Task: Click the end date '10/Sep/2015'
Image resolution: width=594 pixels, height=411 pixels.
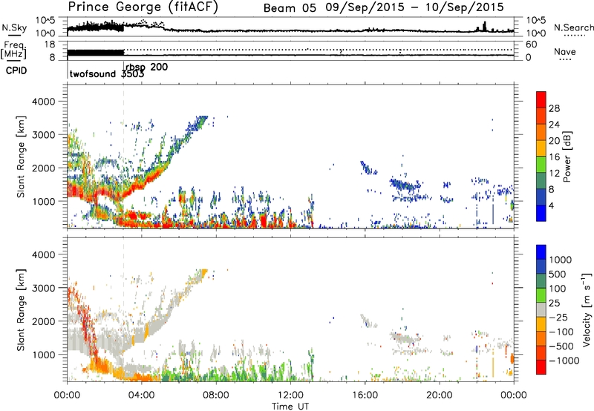Action: coord(465,7)
